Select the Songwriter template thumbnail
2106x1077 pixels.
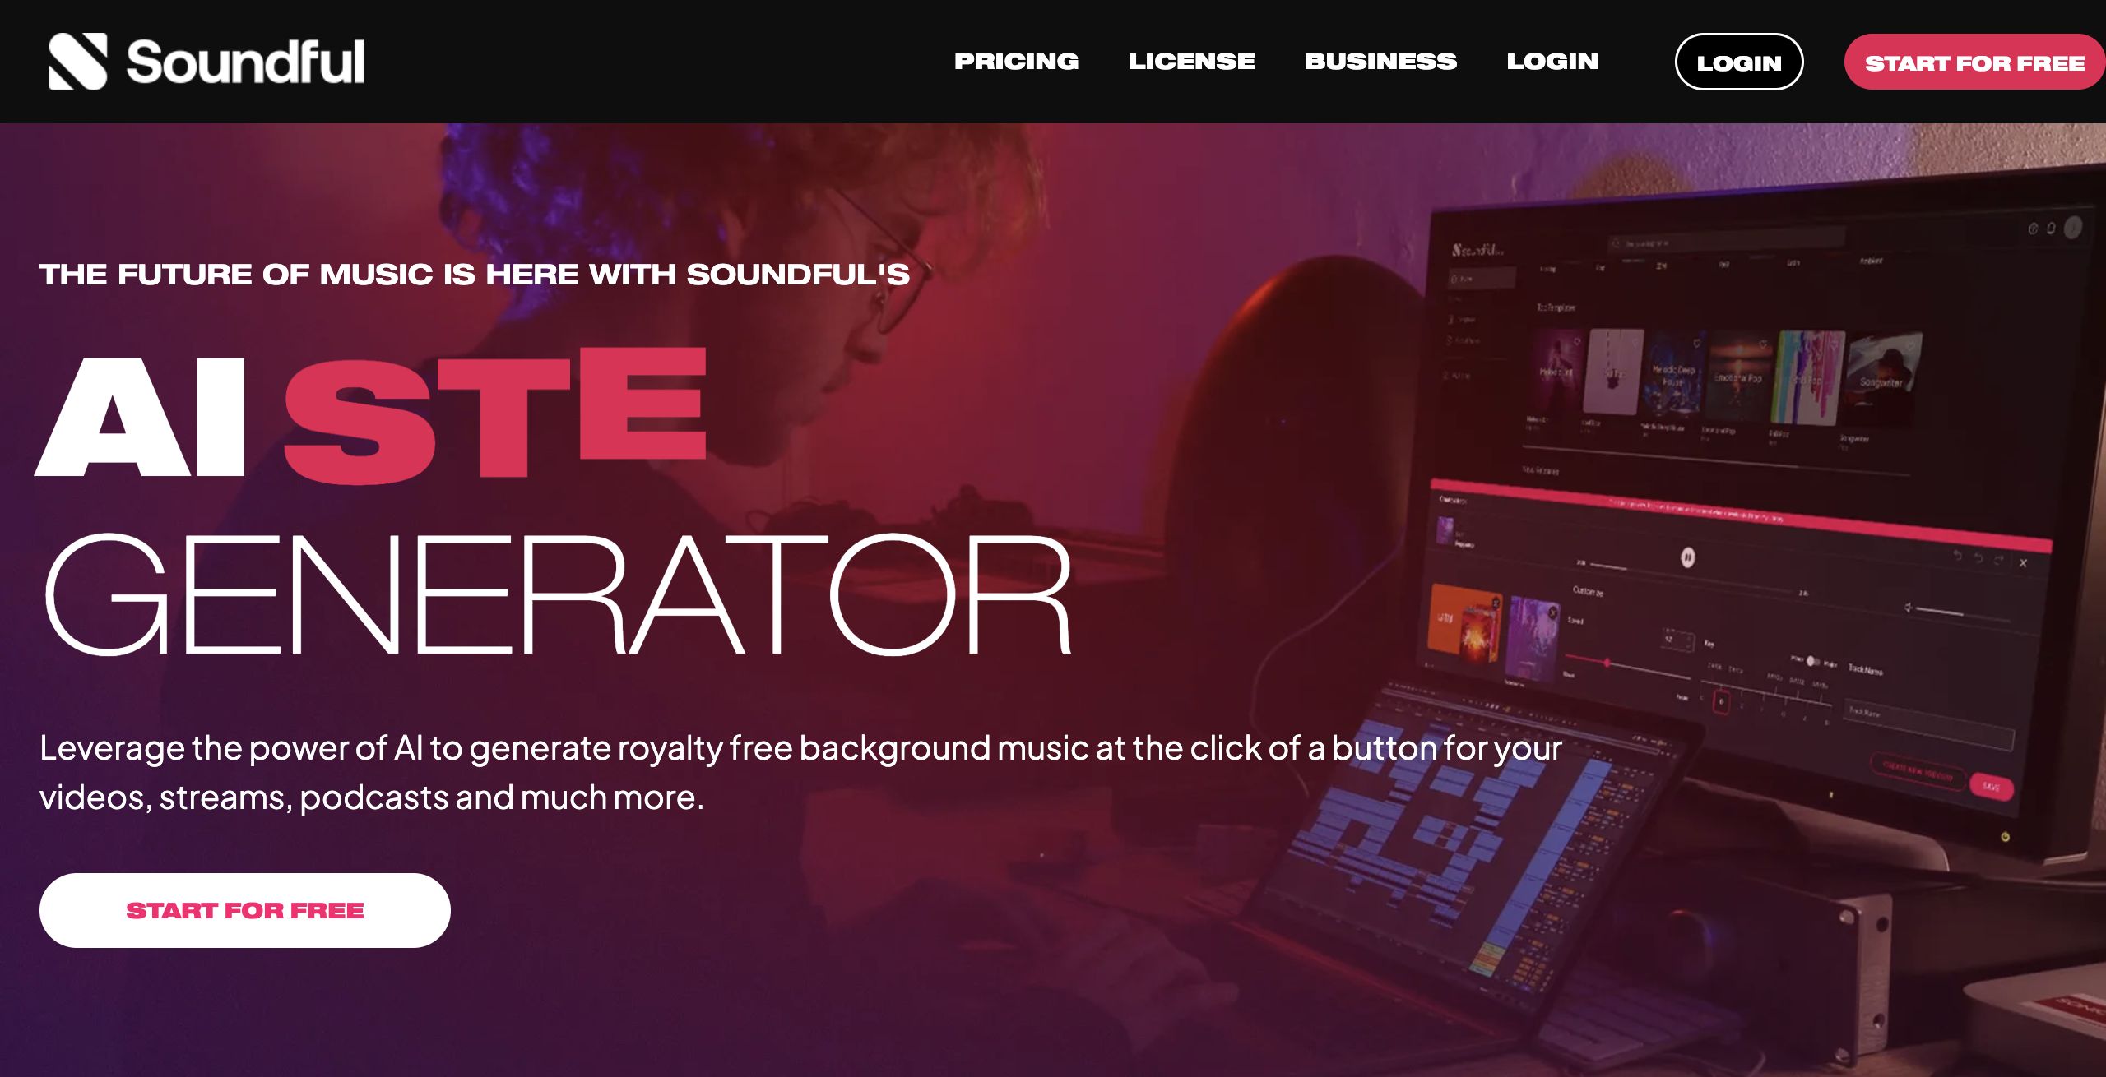[x=1882, y=380]
